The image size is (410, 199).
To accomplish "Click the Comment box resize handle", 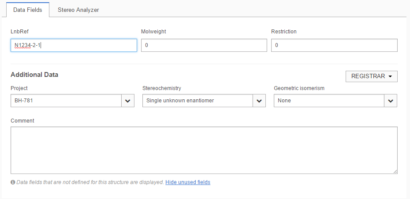I will [x=395, y=171].
